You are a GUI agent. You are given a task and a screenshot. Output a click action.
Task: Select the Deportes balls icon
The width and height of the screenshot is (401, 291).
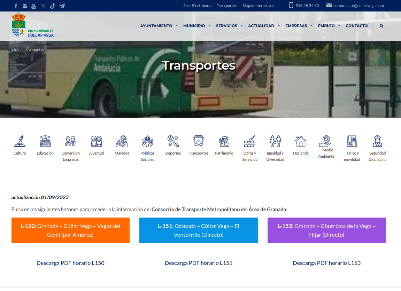coord(173,142)
